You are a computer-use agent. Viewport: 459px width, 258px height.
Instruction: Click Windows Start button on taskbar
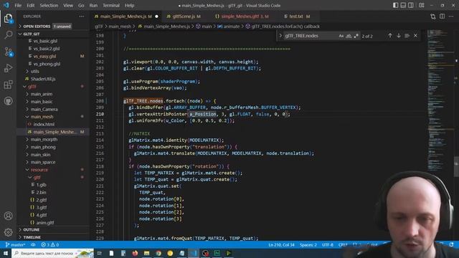(x=6, y=253)
